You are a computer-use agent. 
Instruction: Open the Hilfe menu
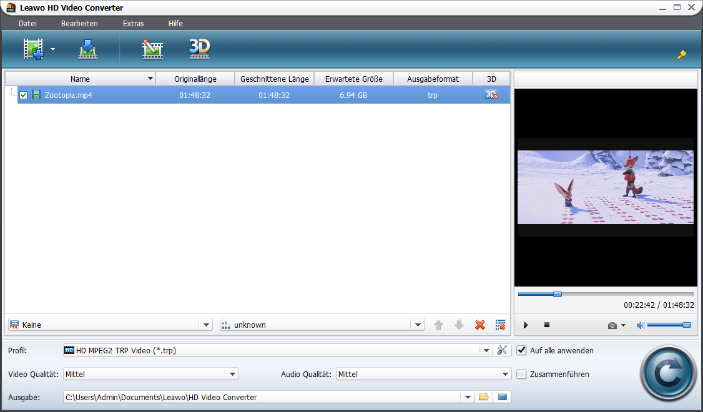pos(175,23)
